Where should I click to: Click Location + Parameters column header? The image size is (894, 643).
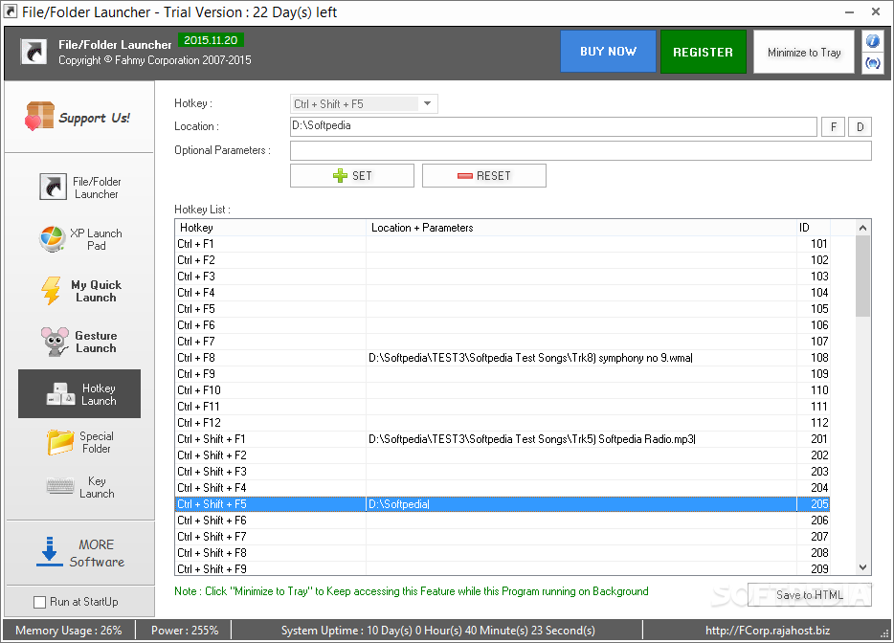point(581,228)
